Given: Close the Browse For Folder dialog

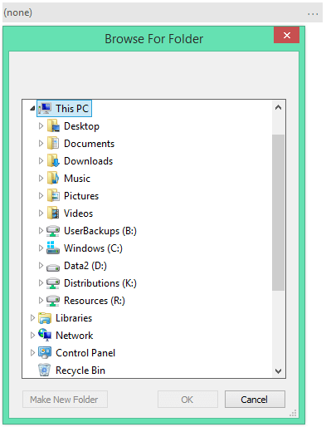Looking at the screenshot, I should point(286,35).
